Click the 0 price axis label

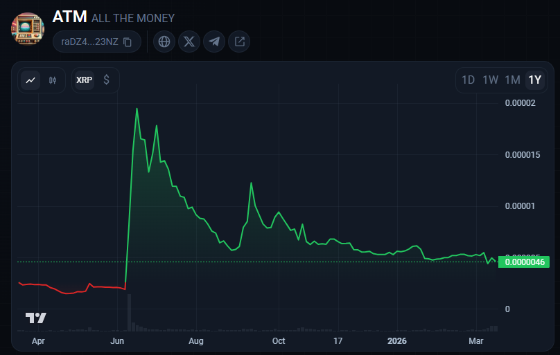(507, 309)
